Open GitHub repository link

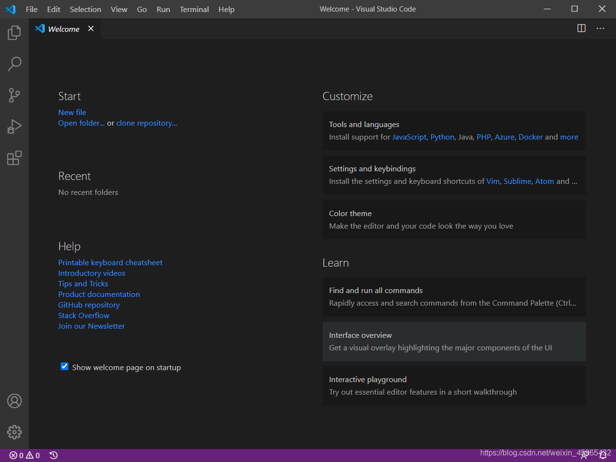coord(89,305)
